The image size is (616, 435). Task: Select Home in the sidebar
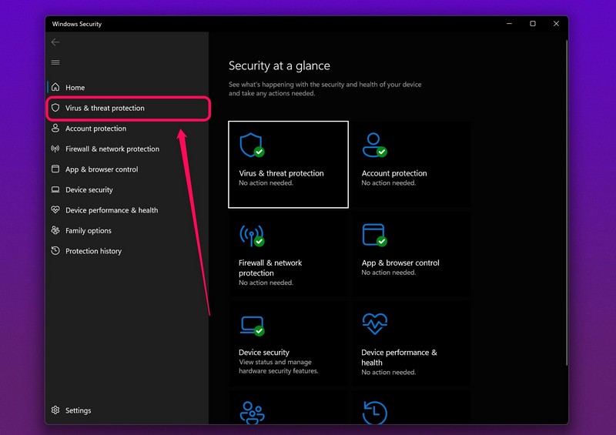point(75,88)
